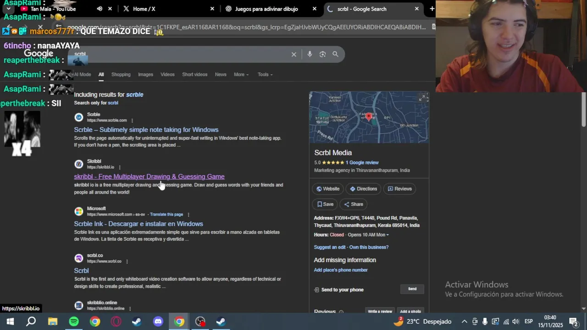The image size is (587, 330).
Task: Filter results by Images
Action: 145,75
